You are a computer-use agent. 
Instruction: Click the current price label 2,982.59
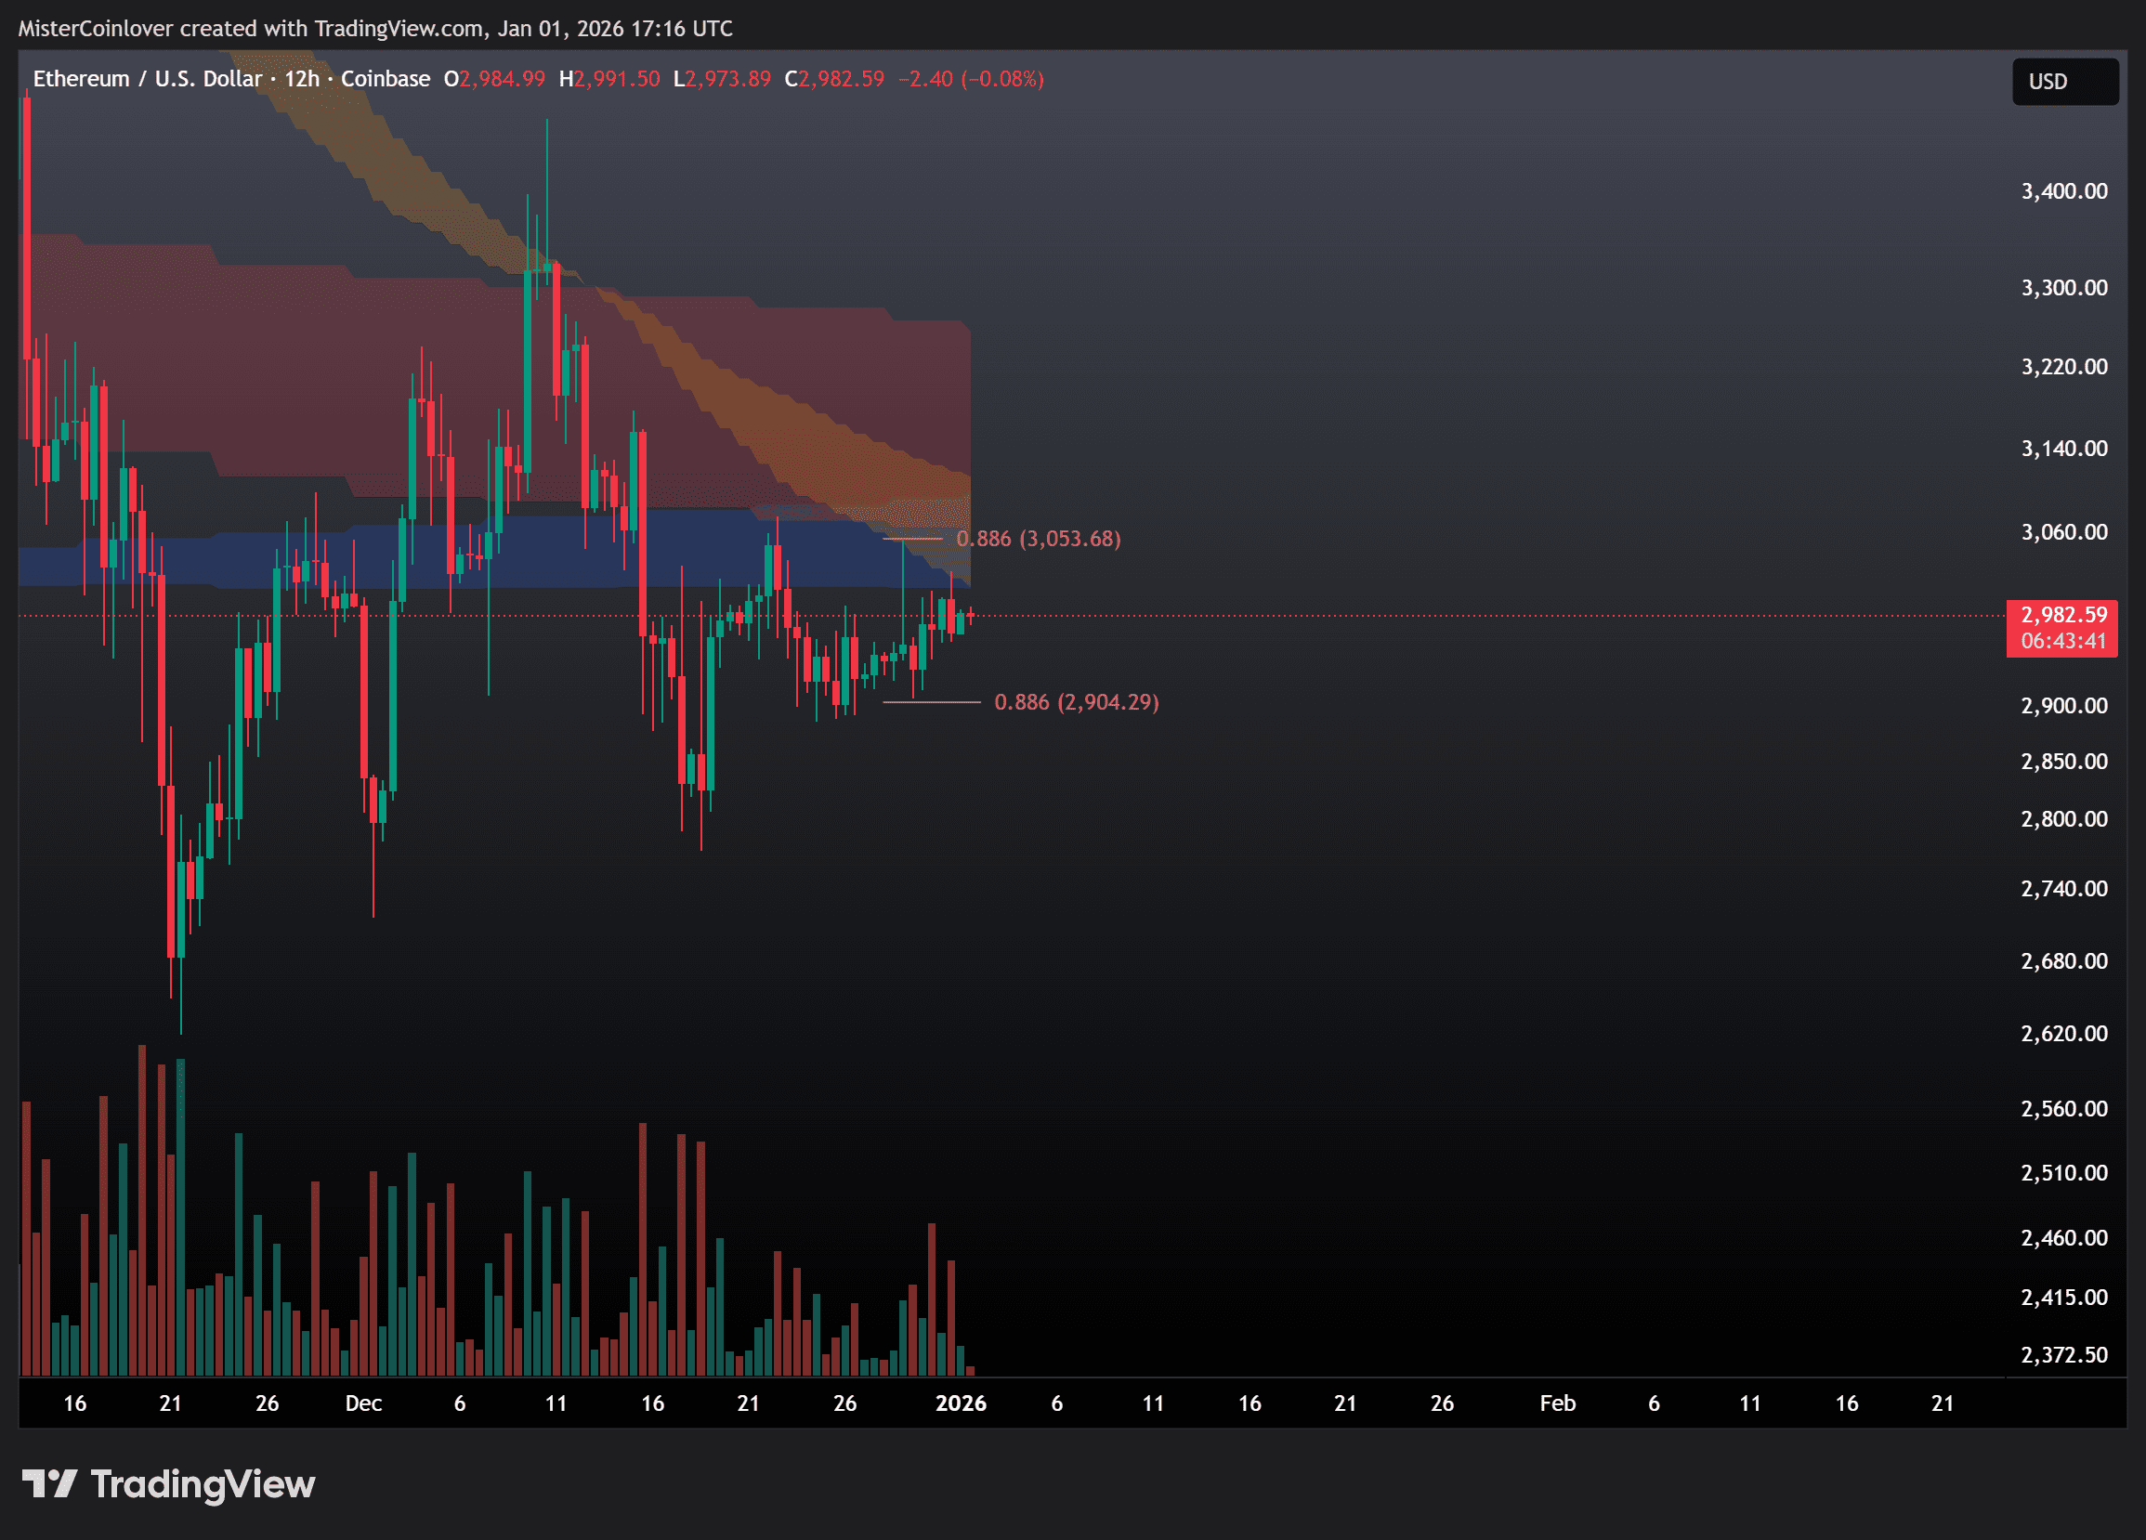click(2062, 615)
